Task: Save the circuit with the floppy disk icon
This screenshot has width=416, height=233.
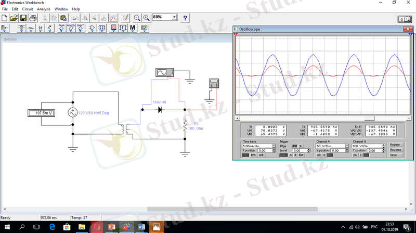Action: click(23, 18)
